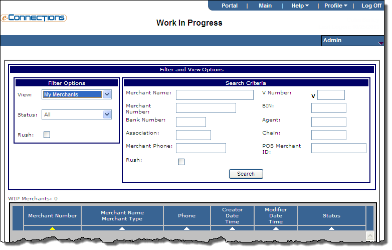
Task: Sort by Creator Date Time arrow
Action: coord(232,228)
